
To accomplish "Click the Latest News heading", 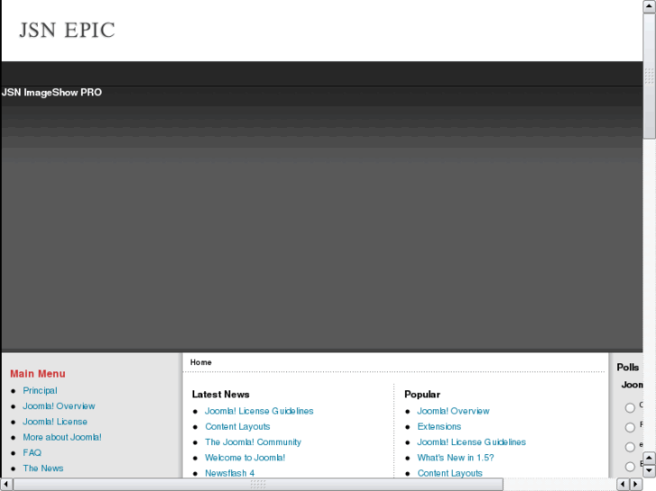I will 220,395.
